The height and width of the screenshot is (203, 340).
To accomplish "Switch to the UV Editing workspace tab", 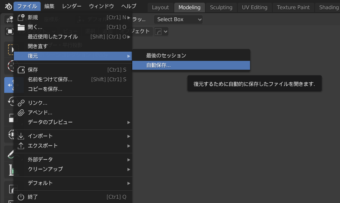I will [255, 7].
